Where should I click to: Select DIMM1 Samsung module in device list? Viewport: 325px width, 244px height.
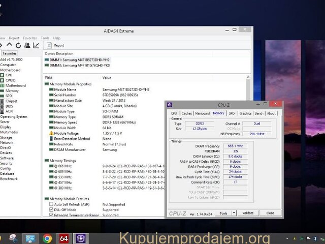point(77,59)
